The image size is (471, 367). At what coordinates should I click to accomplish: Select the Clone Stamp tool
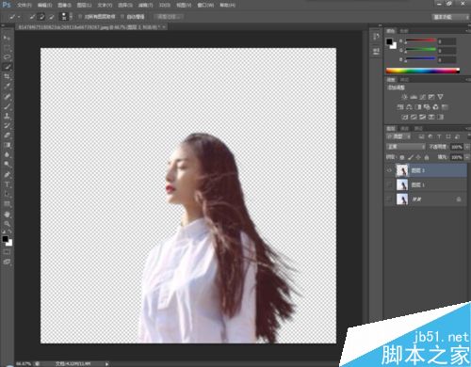click(x=7, y=116)
